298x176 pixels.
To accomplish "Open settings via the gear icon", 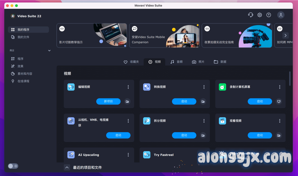I will pyautogui.click(x=260, y=15).
